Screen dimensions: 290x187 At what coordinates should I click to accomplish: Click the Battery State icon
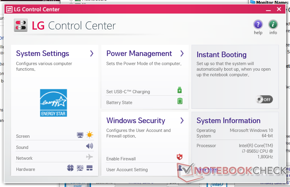(x=180, y=101)
